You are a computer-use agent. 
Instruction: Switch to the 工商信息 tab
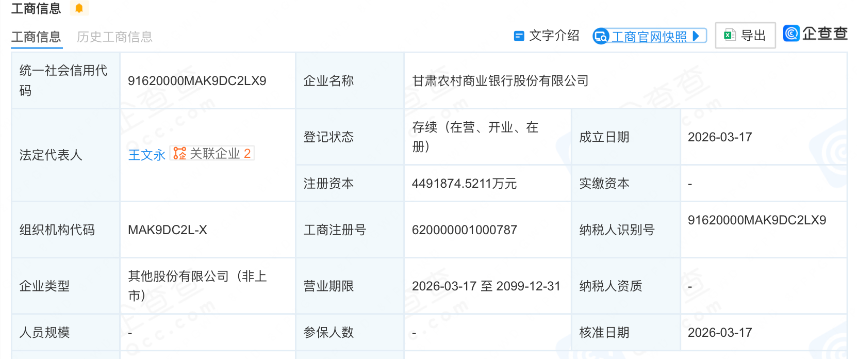tap(36, 37)
